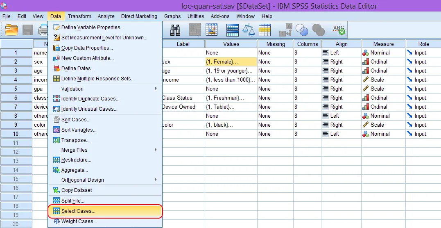This screenshot has width=441, height=228.
Task: Click the Open data document folder icon
Action: [x=11, y=30]
